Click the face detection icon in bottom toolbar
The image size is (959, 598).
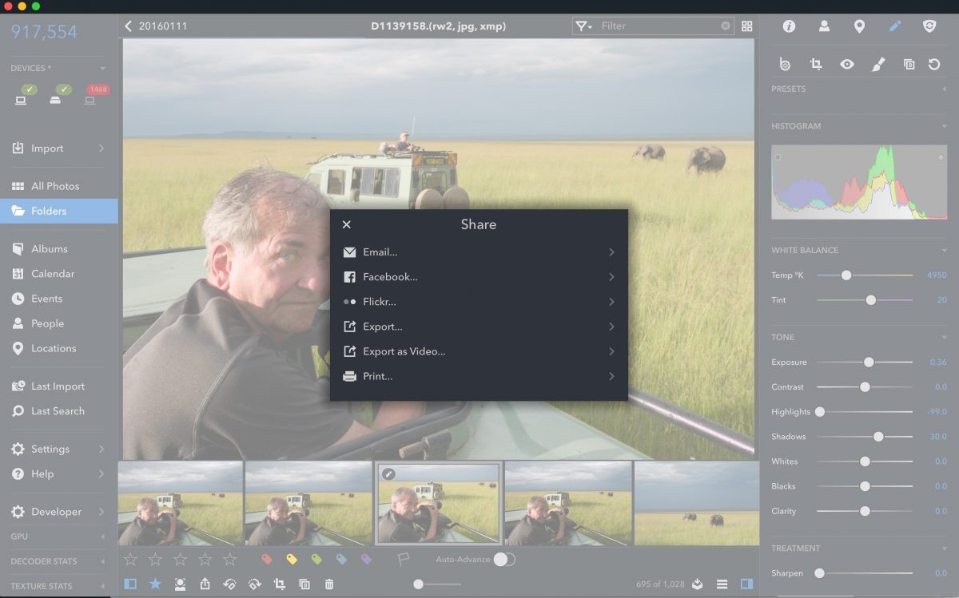pos(181,584)
